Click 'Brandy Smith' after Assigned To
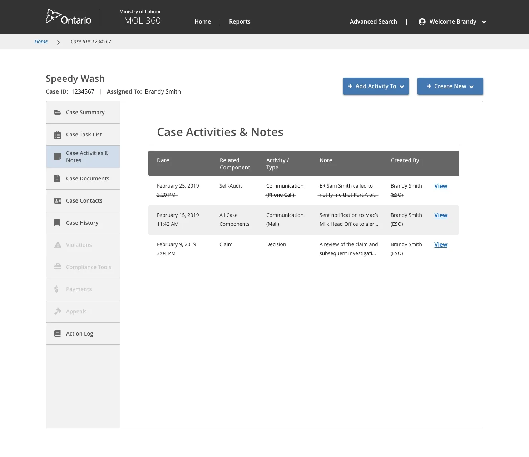This screenshot has width=529, height=457. click(163, 91)
